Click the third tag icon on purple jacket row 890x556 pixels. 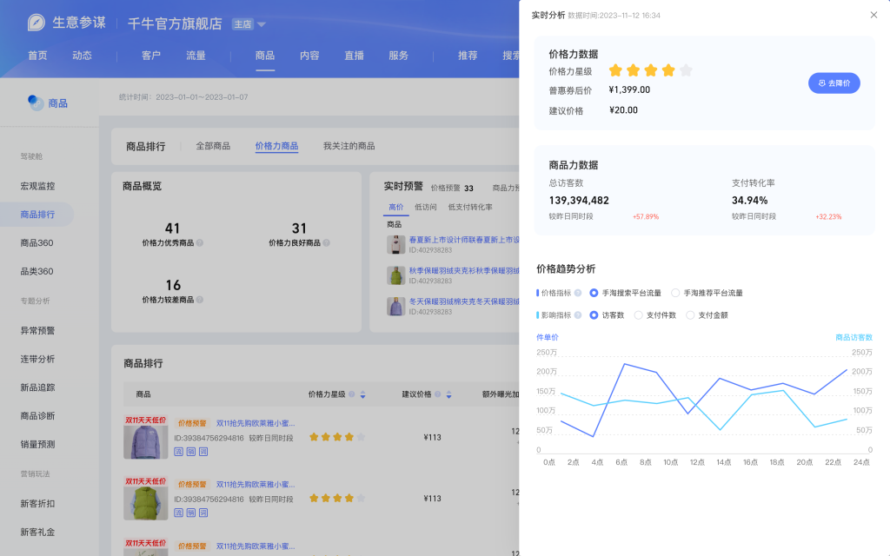point(203,452)
